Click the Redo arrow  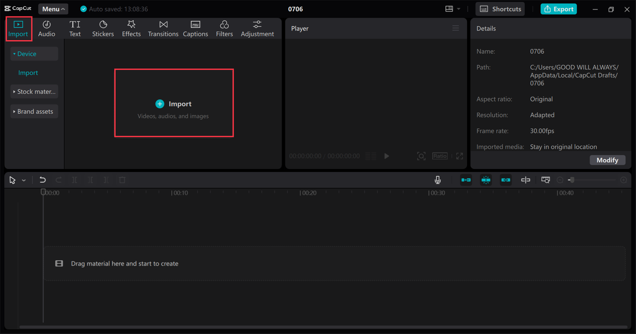(x=59, y=180)
